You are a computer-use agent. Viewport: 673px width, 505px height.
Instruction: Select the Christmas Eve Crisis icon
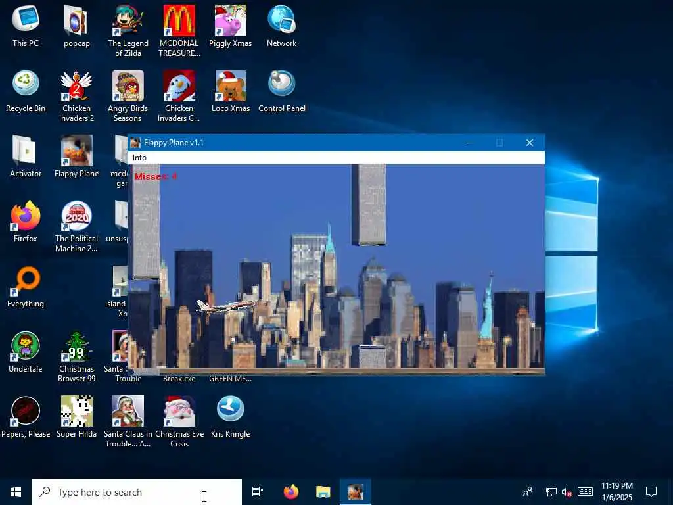pos(179,421)
